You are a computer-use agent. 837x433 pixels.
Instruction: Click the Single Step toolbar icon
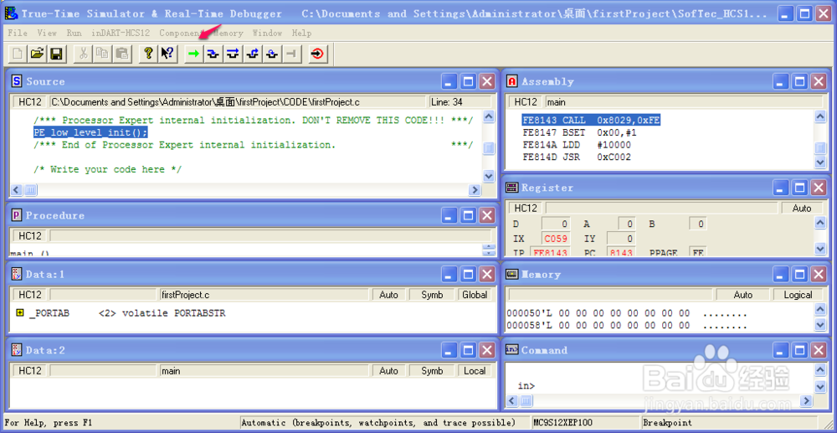click(213, 54)
